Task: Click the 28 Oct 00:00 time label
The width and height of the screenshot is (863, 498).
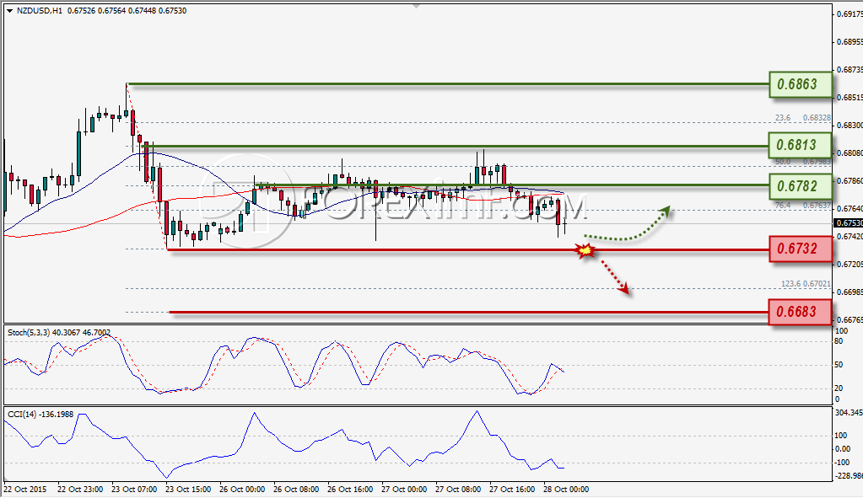Action: tap(565, 490)
